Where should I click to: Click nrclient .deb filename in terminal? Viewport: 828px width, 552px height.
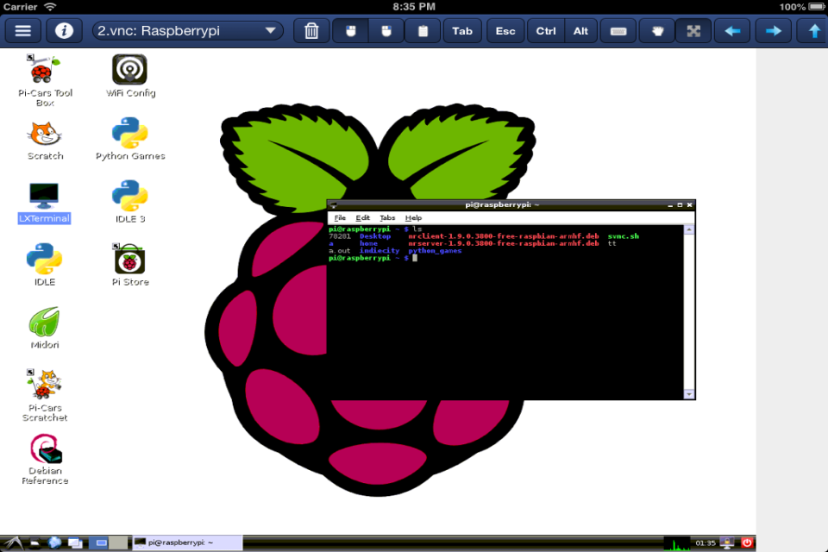pyautogui.click(x=503, y=236)
